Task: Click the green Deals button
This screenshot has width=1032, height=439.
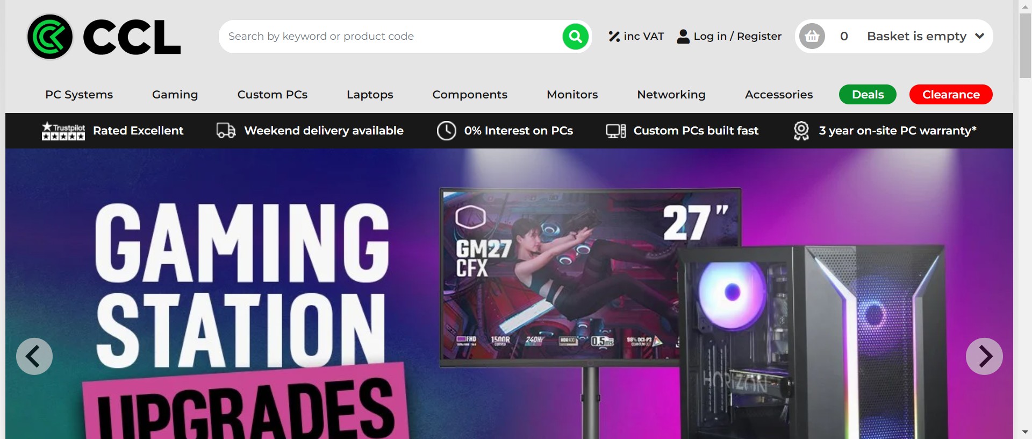Action: pos(868,95)
